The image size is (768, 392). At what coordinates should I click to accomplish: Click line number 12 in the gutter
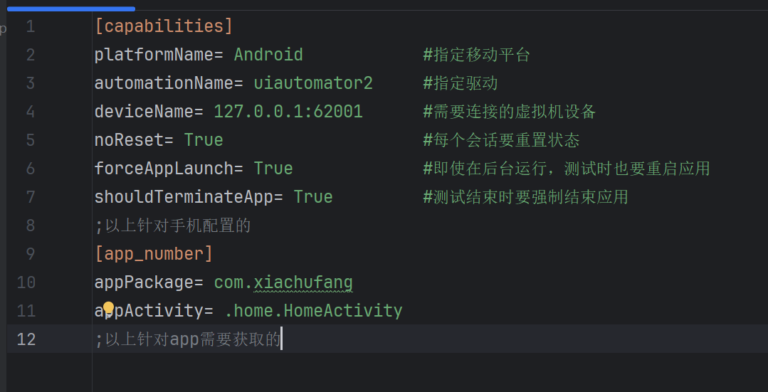point(26,339)
